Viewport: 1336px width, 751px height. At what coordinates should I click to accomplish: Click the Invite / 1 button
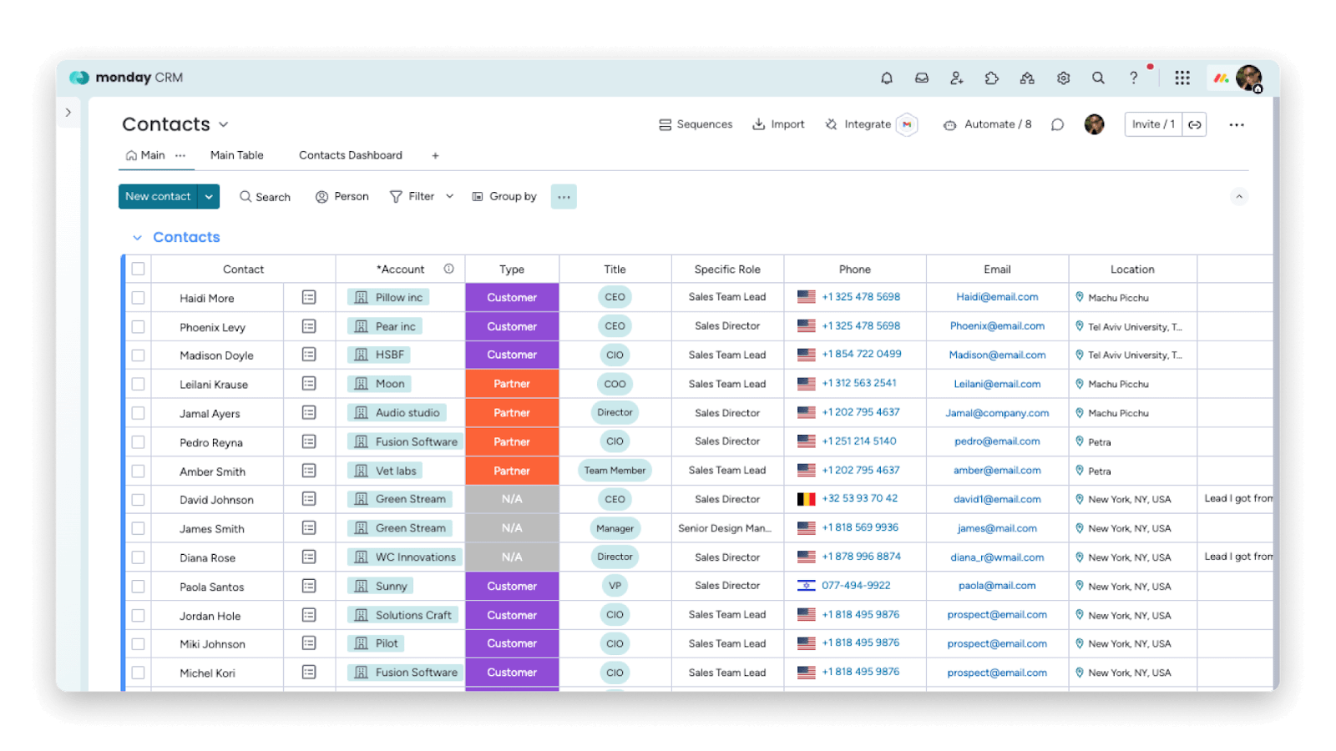coord(1153,124)
